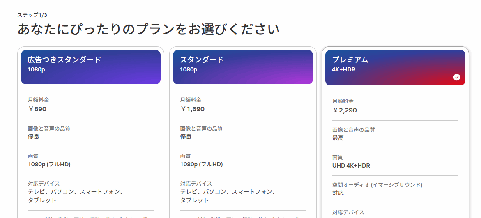This screenshot has height=218, width=481.
Task: Click the 最高 quality value in the Premium card
Action: (x=338, y=138)
